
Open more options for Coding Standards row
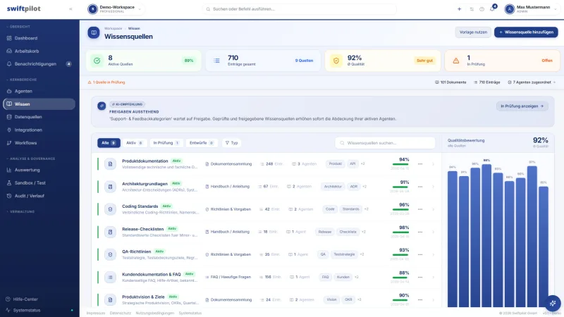coord(420,209)
